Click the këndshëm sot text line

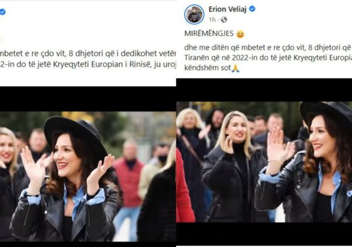[207, 68]
